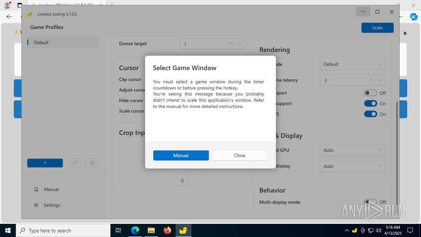Enable the Off toggle in Rendering section

click(x=370, y=93)
